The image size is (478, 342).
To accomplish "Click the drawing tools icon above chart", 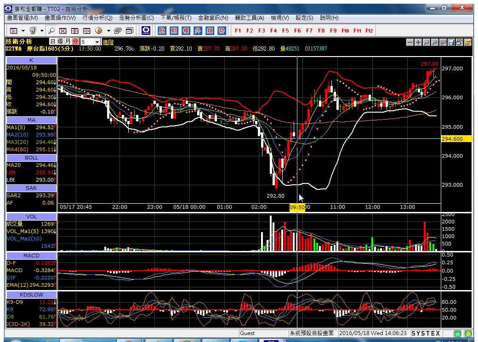I will pyautogui.click(x=443, y=43).
